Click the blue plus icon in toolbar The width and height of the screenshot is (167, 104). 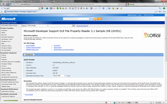click(x=87, y=8)
